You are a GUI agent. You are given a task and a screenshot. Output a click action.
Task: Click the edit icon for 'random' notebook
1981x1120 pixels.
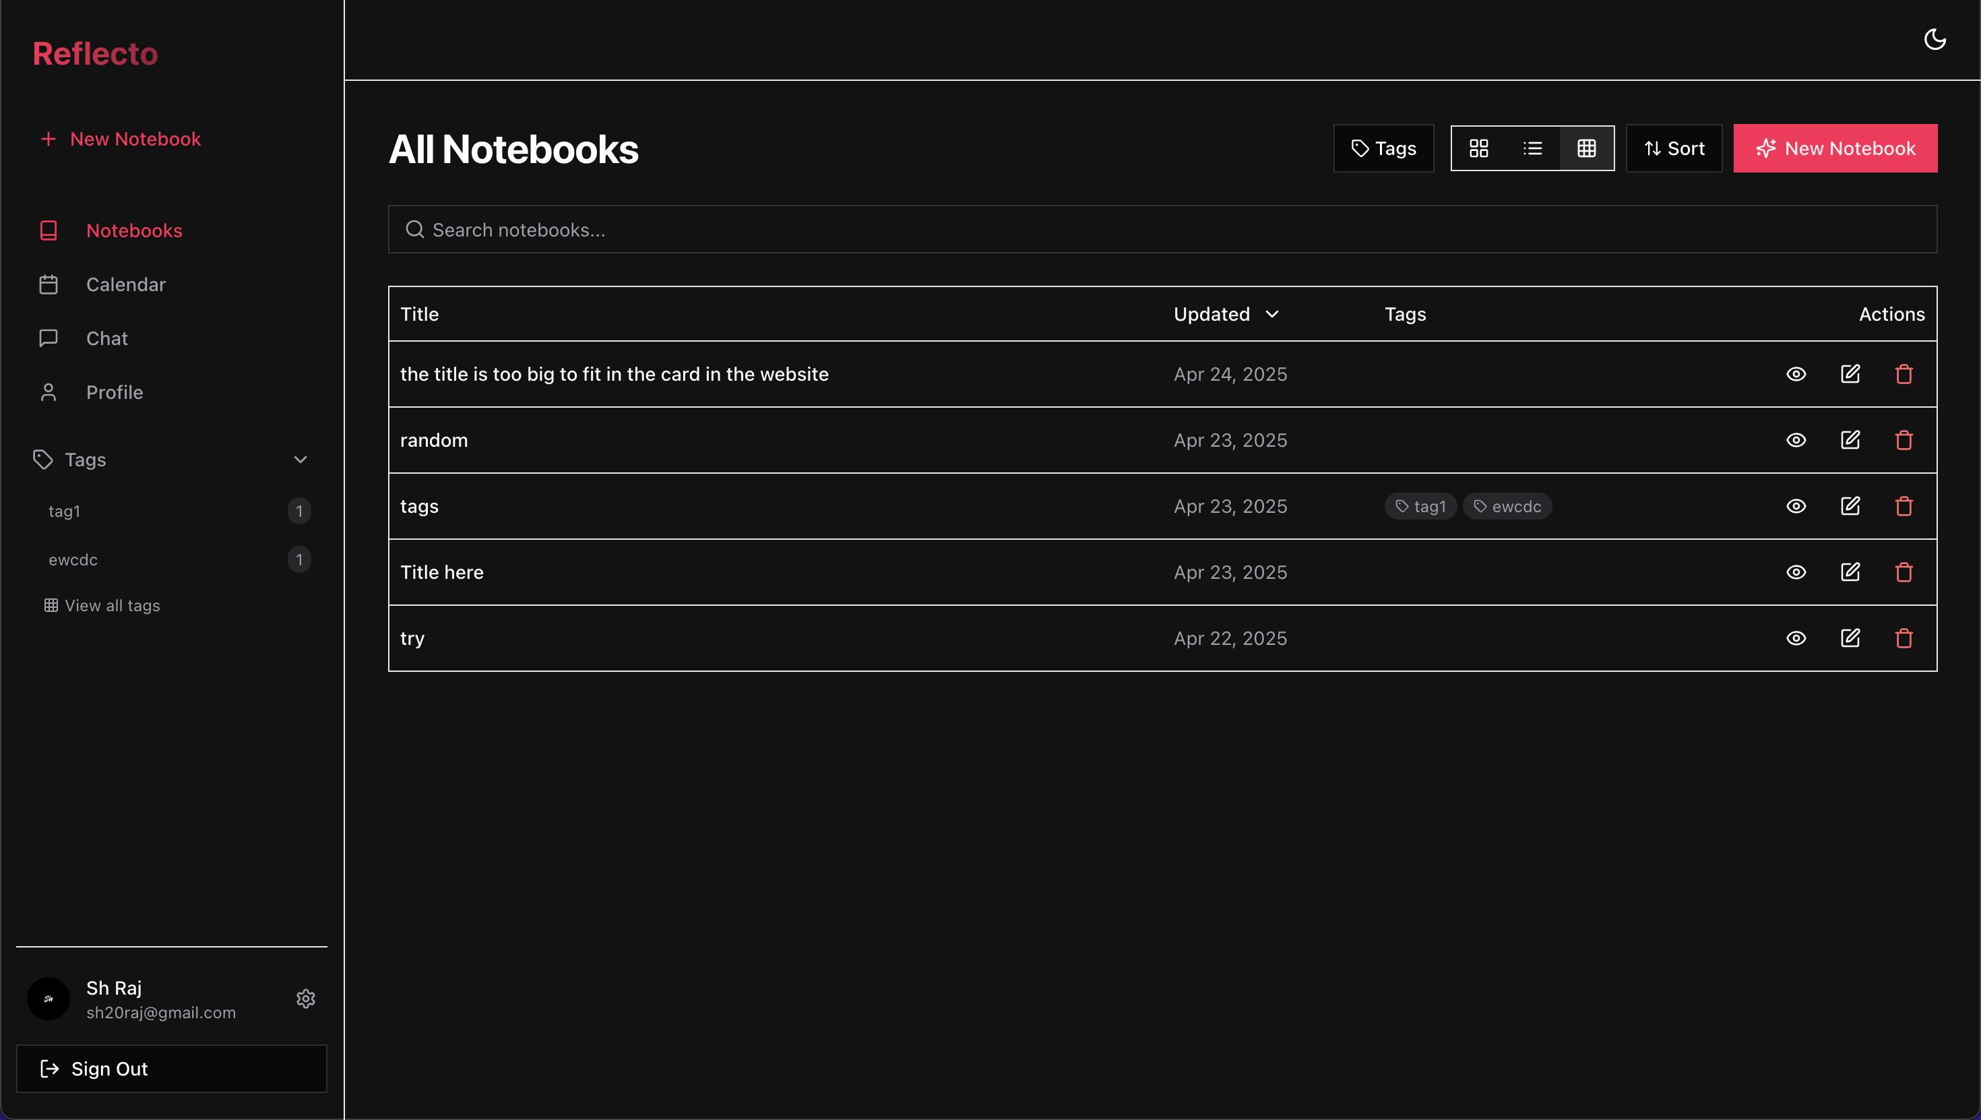(1850, 440)
